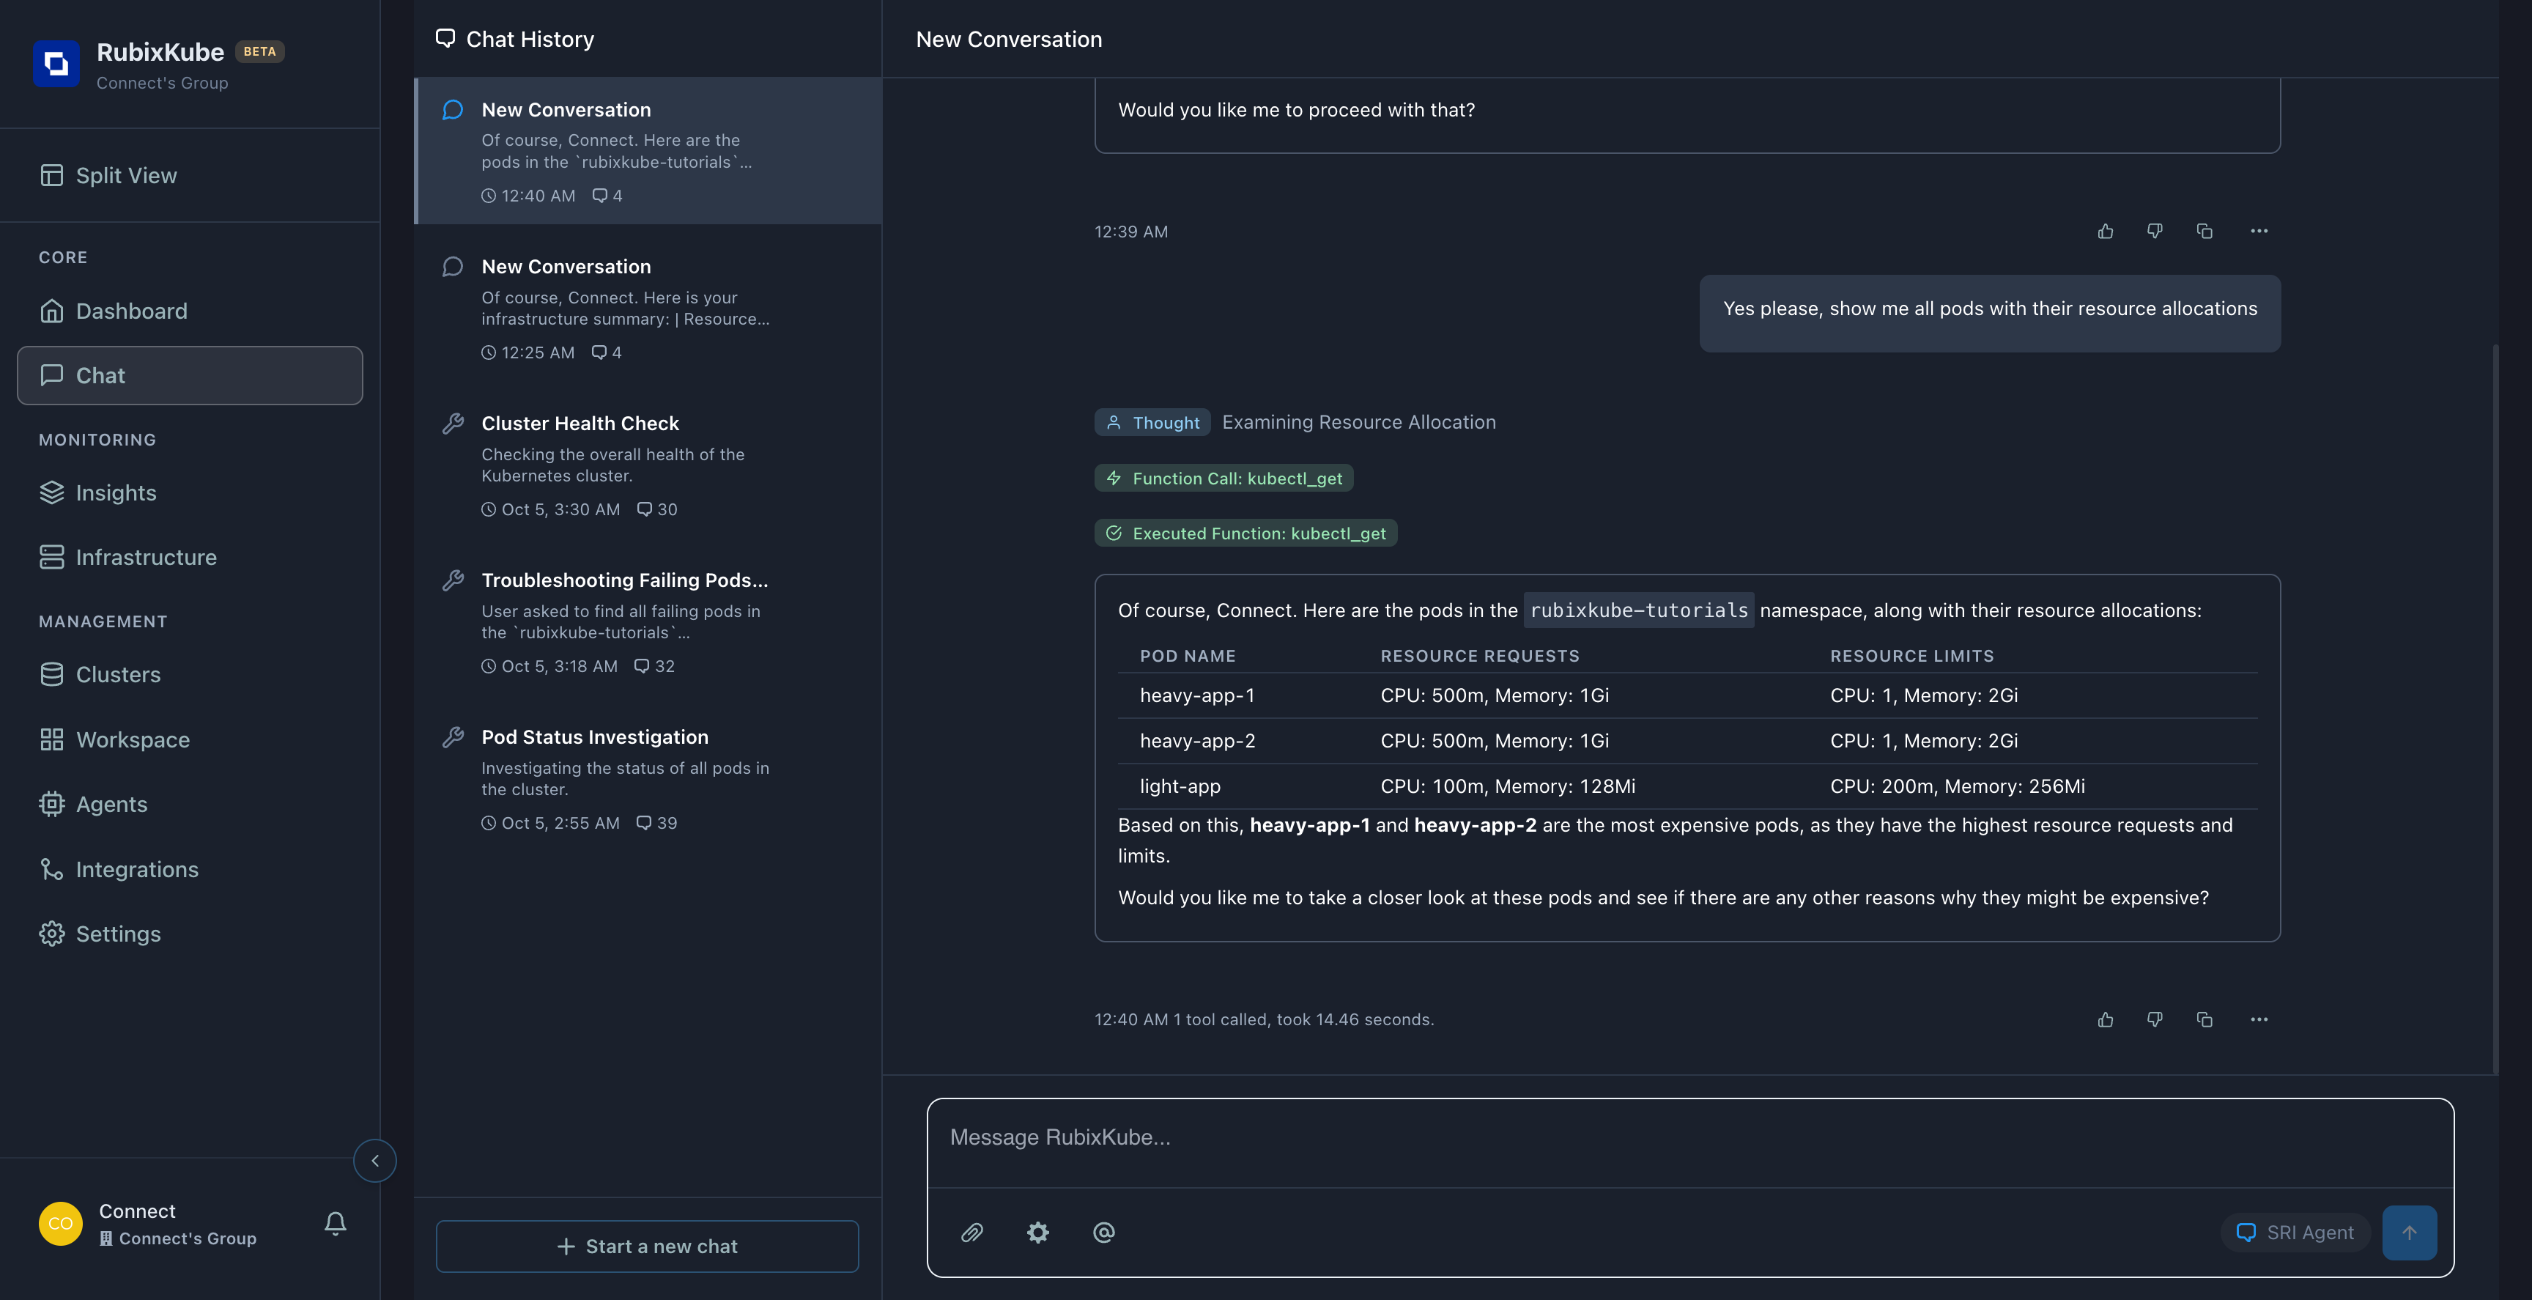Click Start a new chat button
Viewport: 2532px width, 1300px height.
pos(647,1246)
